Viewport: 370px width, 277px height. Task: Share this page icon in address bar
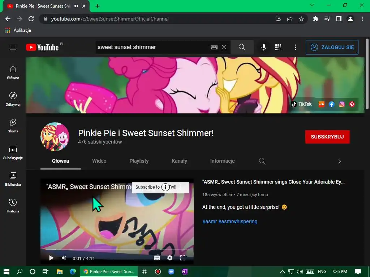pos(290,19)
